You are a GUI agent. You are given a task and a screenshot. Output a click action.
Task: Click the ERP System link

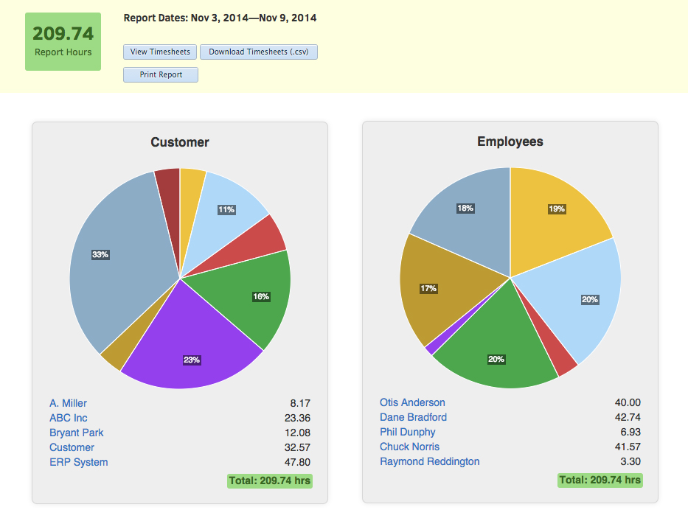(78, 462)
